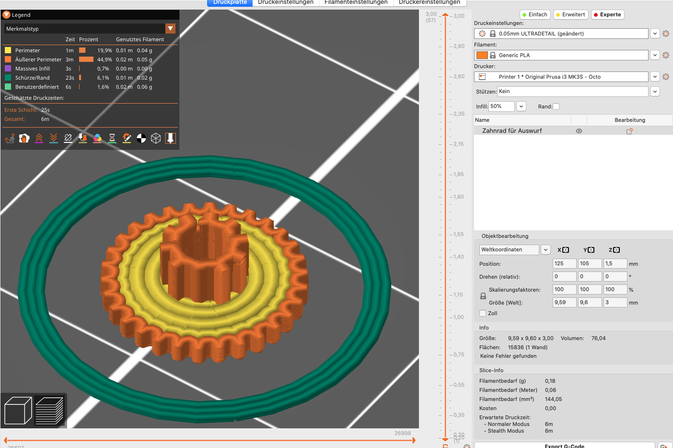Show wipe moves in the preview legend

pyautogui.click(x=24, y=138)
